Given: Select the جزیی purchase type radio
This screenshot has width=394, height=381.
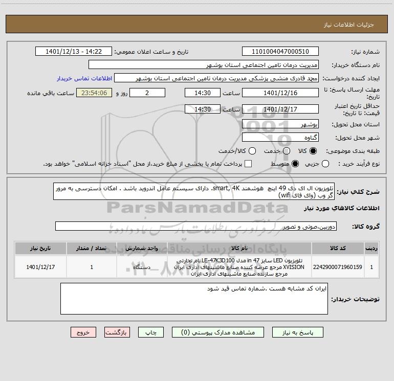Looking at the screenshot, I should coord(325,164).
